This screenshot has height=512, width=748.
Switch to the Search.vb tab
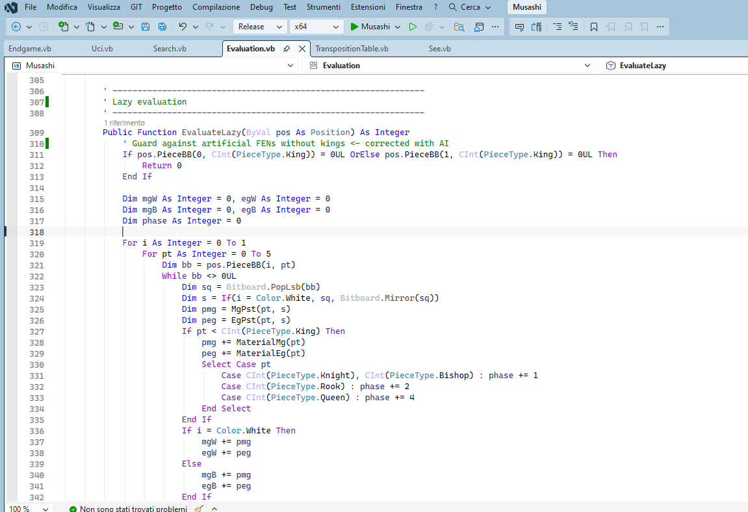click(170, 49)
